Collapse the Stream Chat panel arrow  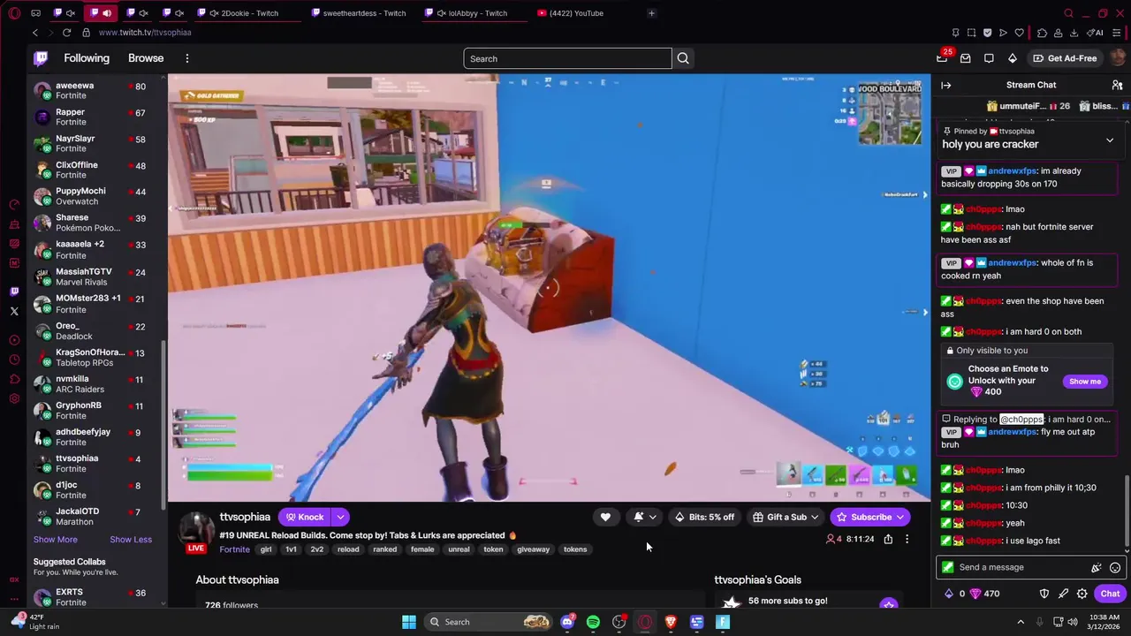[x=946, y=85]
